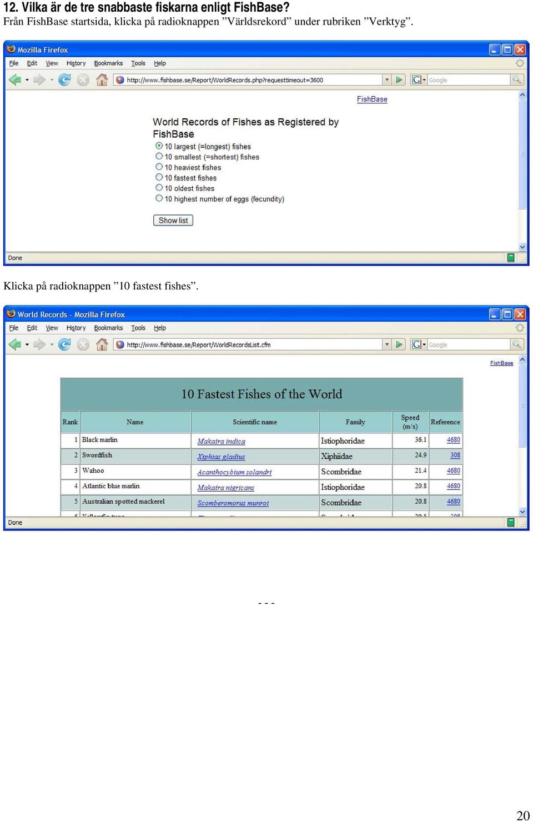Viewport: 533px width, 821px height.
Task: Open Help menu in World Records window
Action: click(160, 328)
